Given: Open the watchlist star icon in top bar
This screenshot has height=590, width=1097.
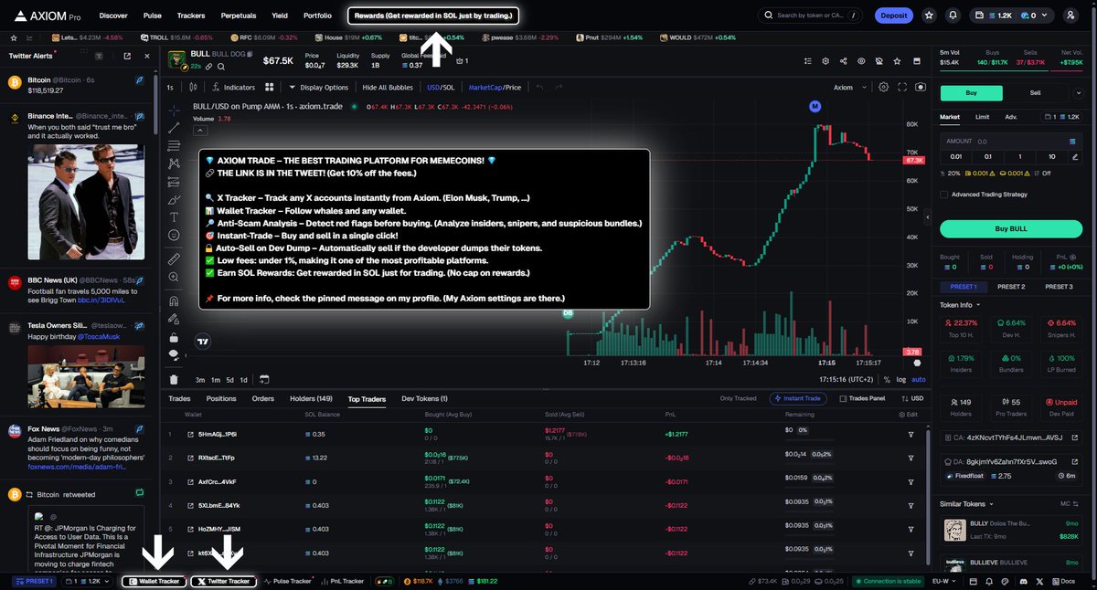Looking at the screenshot, I should [929, 16].
